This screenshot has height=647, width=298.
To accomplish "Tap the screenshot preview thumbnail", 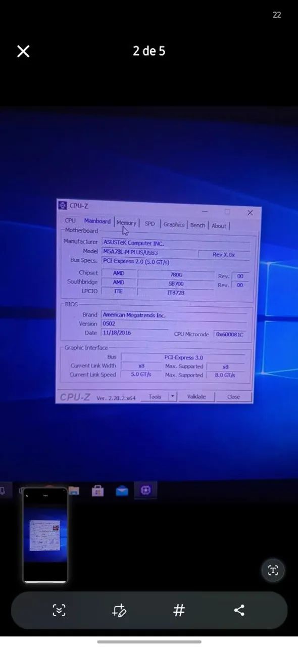I will (45, 535).
